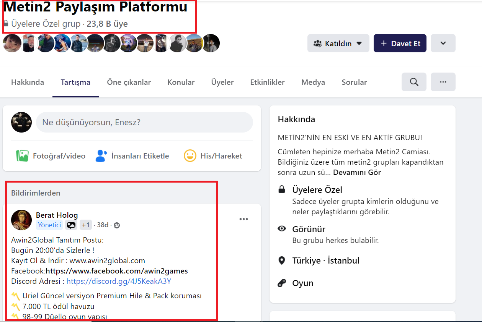Expand the chevron next to Davet Et
482x322 pixels.
coord(443,43)
